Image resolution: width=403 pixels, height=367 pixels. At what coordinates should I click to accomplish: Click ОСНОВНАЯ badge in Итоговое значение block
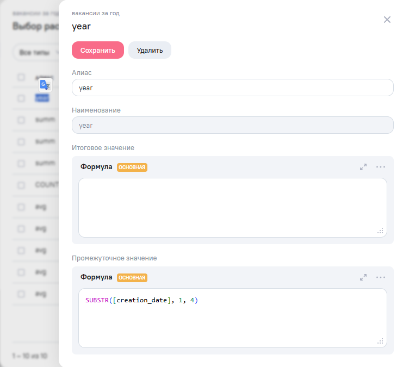click(x=132, y=167)
